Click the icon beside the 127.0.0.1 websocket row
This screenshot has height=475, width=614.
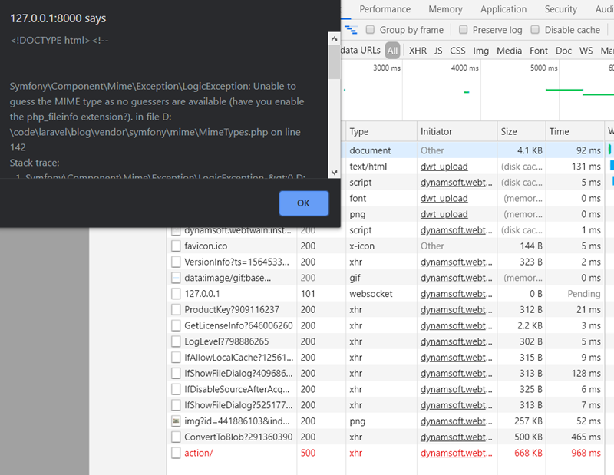(177, 294)
